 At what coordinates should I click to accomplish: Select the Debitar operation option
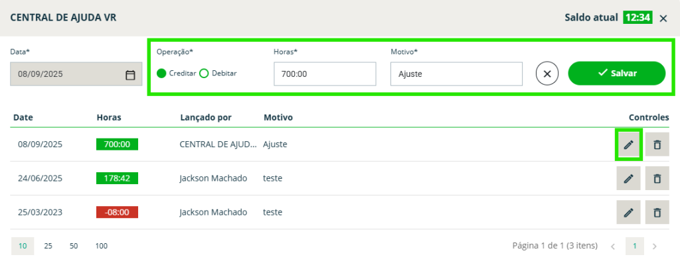(x=205, y=73)
